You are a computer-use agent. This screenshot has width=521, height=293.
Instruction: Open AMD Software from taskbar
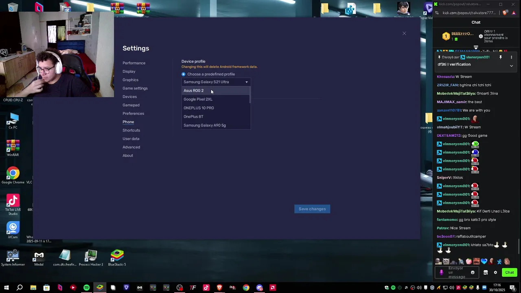point(273,288)
